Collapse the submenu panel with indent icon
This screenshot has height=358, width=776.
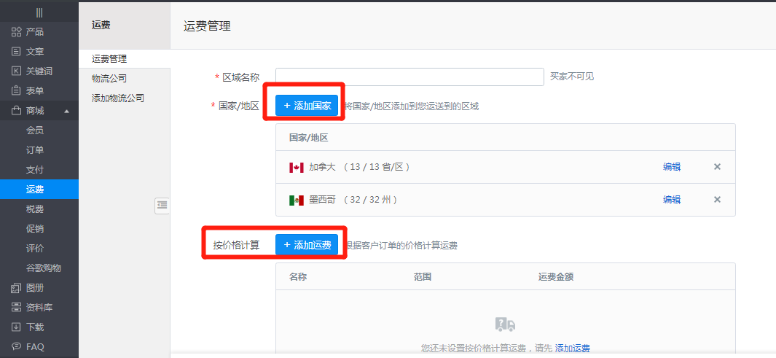click(162, 206)
